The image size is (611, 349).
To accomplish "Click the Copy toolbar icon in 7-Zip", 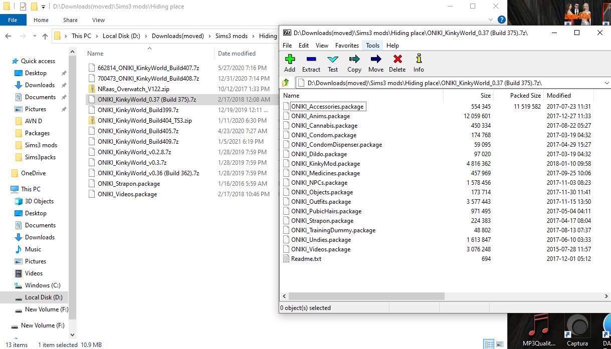I will pos(354,64).
